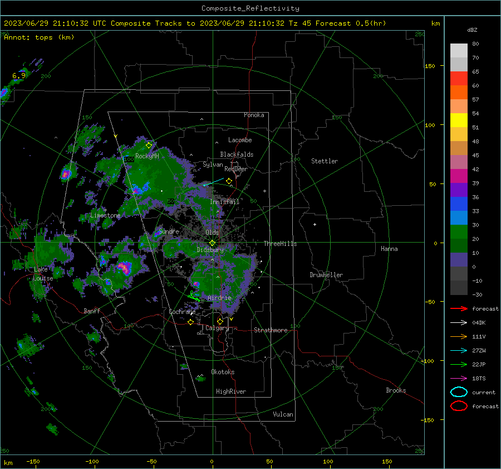The image size is (501, 469).
Task: Click the Okotoks town label
Action: [223, 372]
